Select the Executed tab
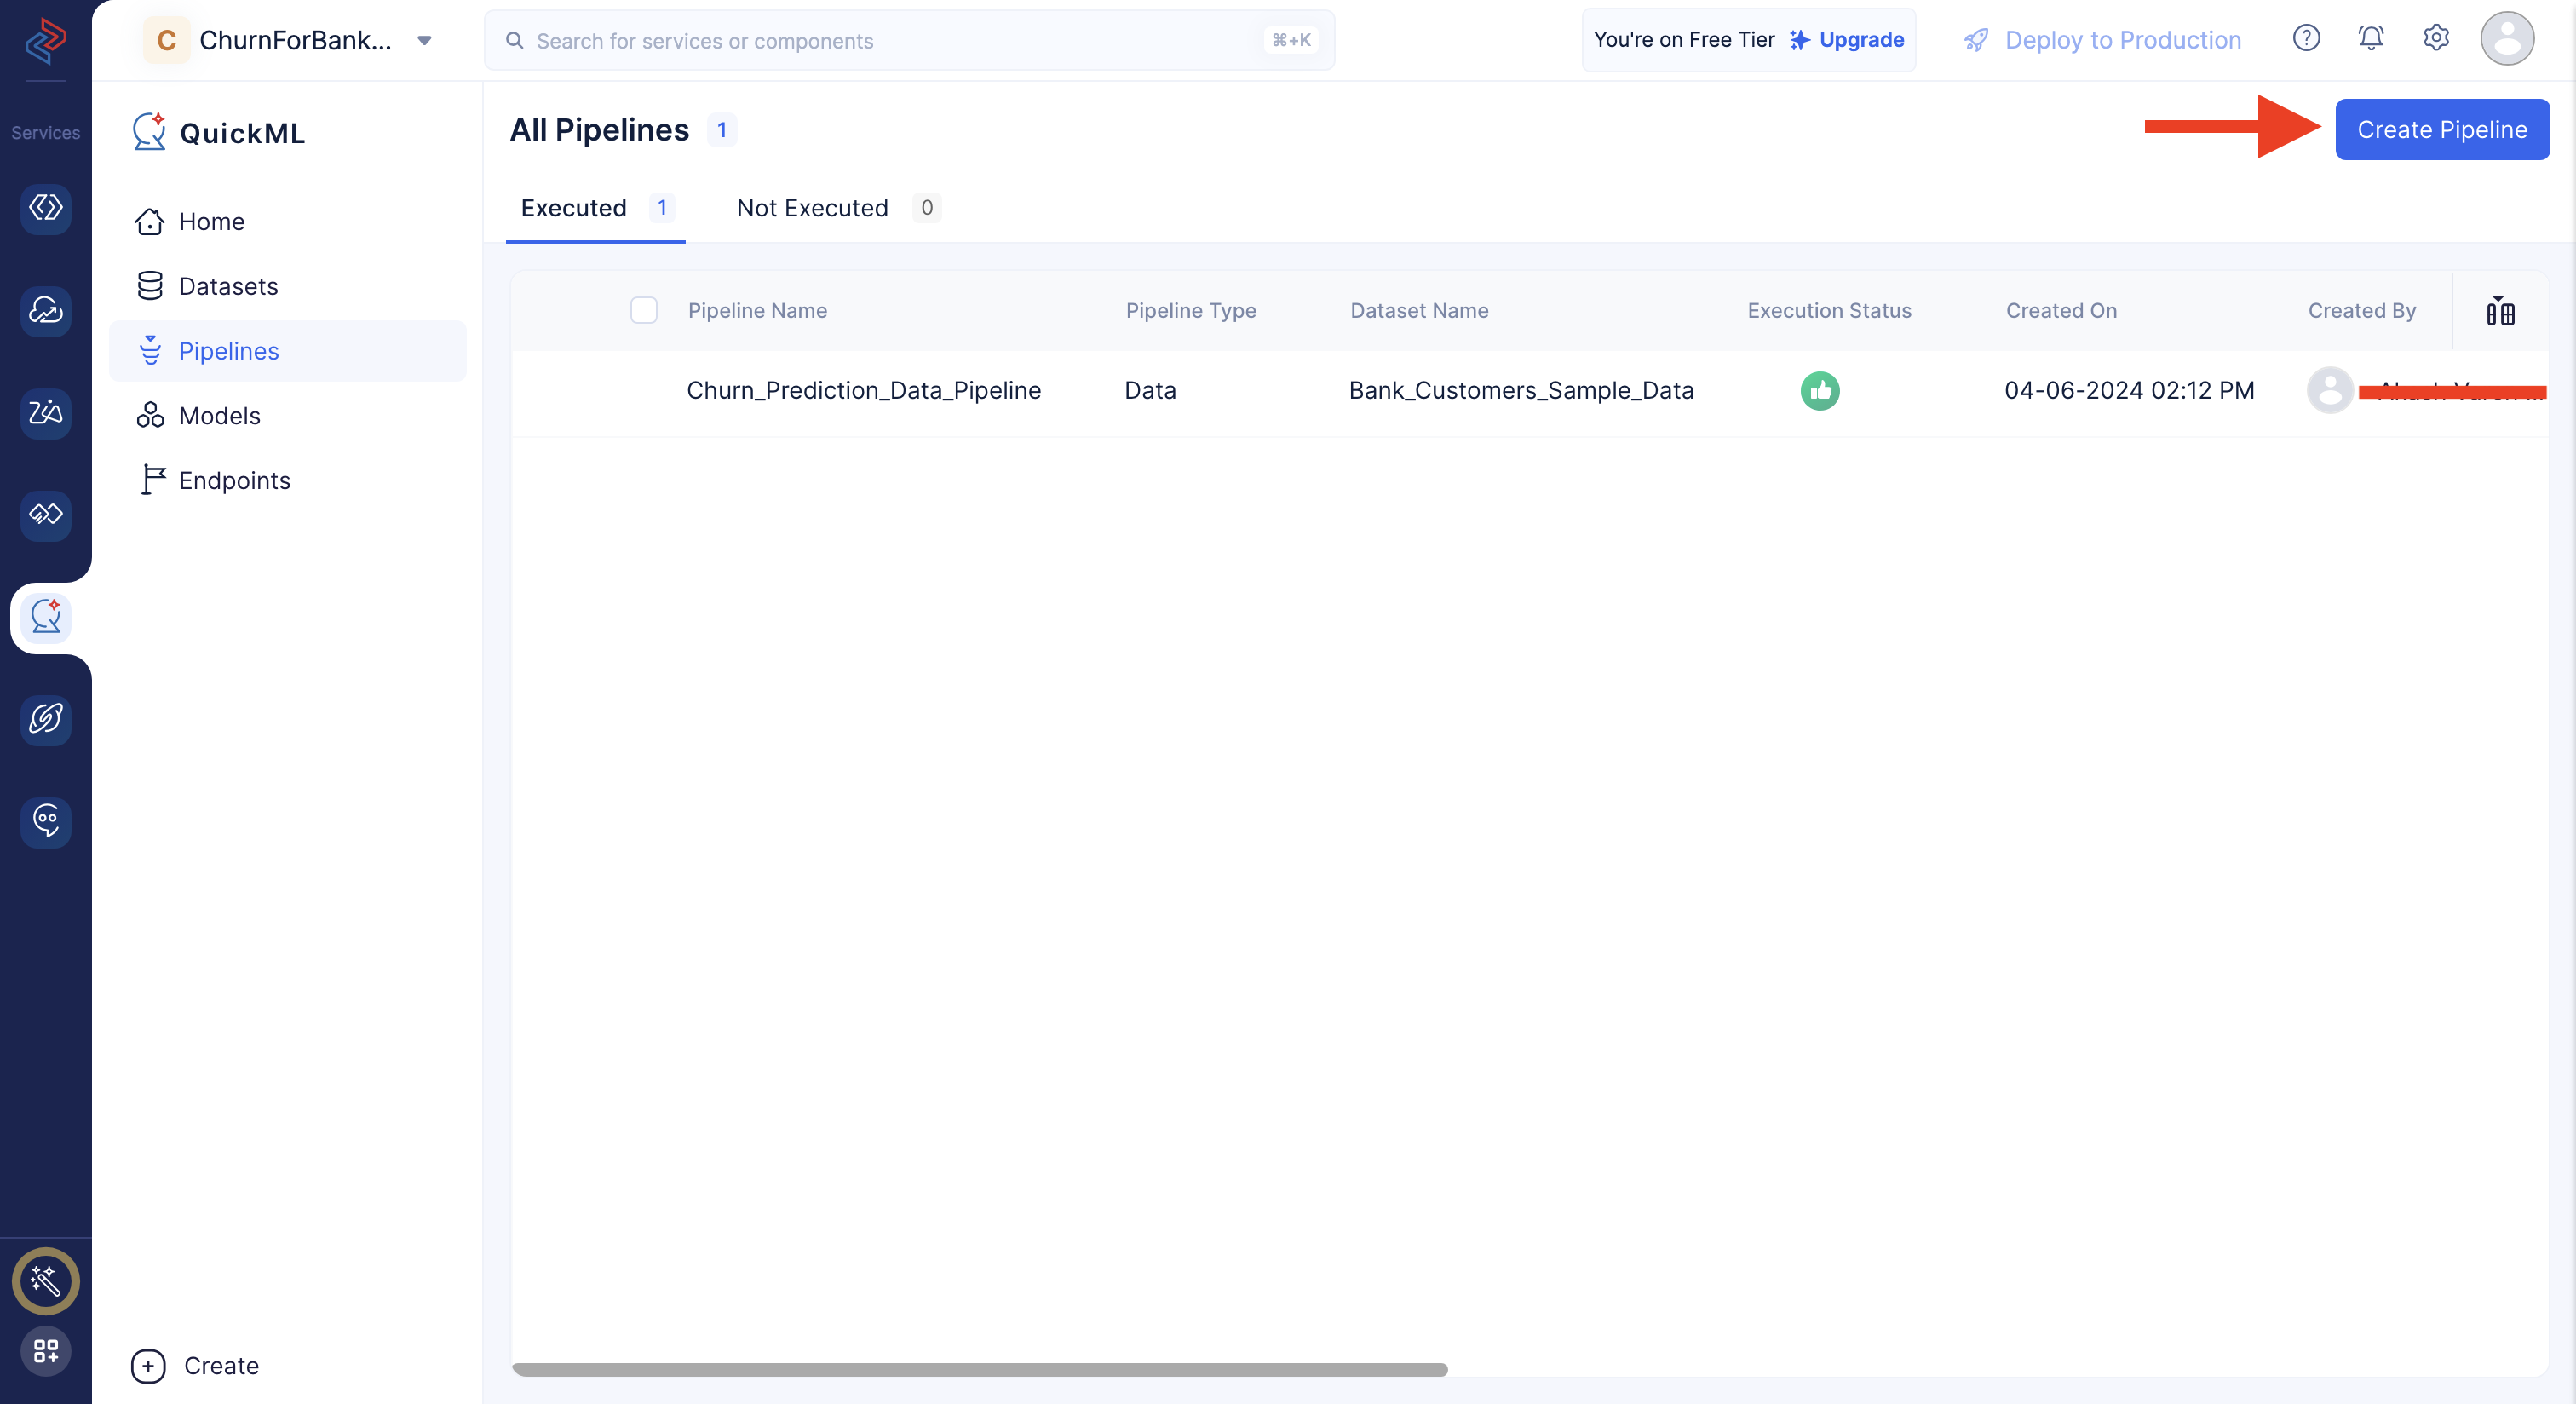The height and width of the screenshot is (1404, 2576). [x=574, y=208]
